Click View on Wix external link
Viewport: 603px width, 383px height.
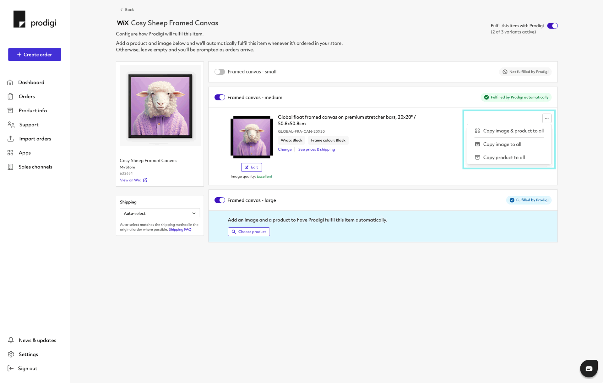click(133, 180)
